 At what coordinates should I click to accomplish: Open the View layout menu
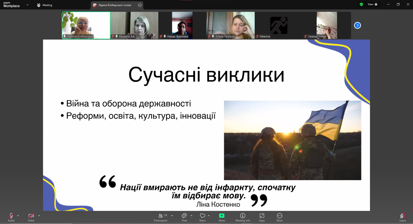(x=372, y=4)
